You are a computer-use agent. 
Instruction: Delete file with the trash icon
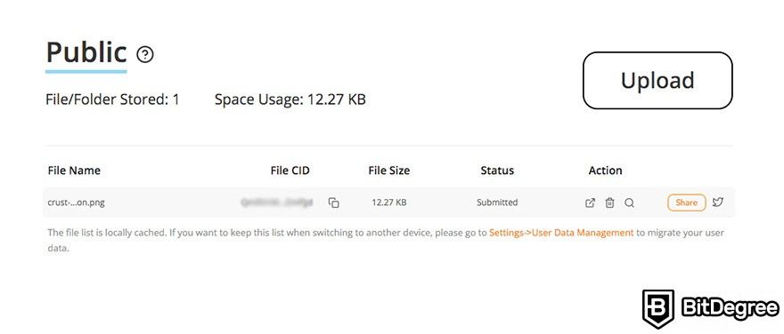[609, 203]
